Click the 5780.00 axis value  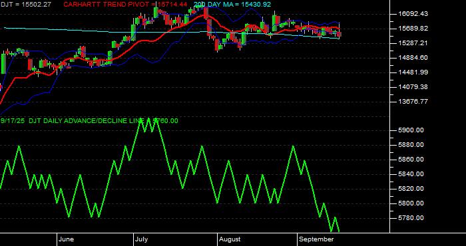tap(411, 218)
